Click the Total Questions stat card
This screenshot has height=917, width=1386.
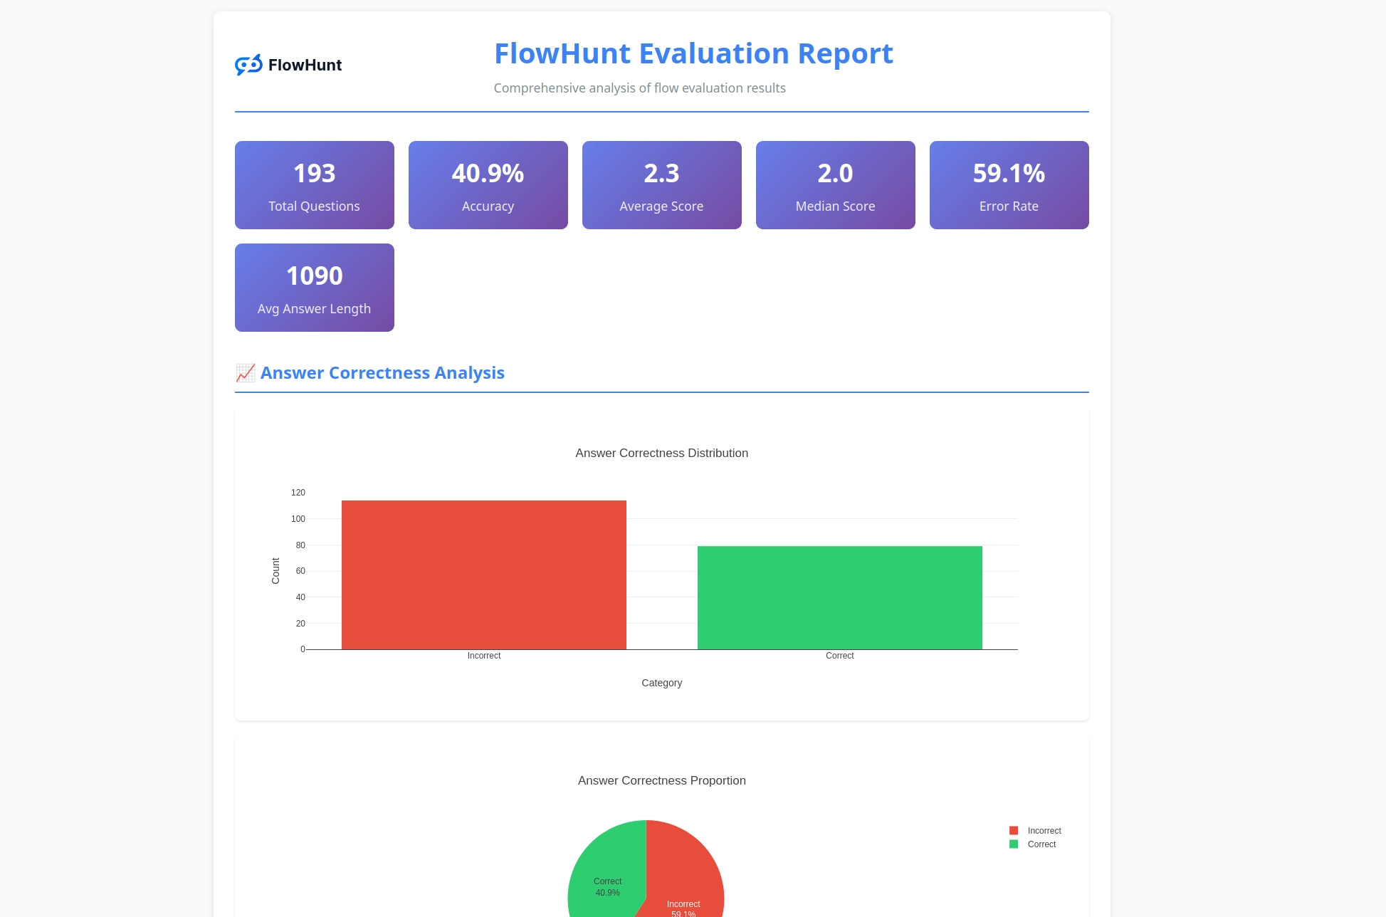pyautogui.click(x=314, y=185)
